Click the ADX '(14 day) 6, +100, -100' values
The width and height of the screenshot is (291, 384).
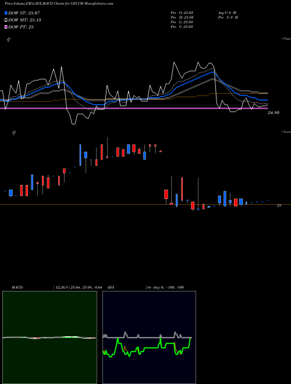pyautogui.click(x=165, y=287)
